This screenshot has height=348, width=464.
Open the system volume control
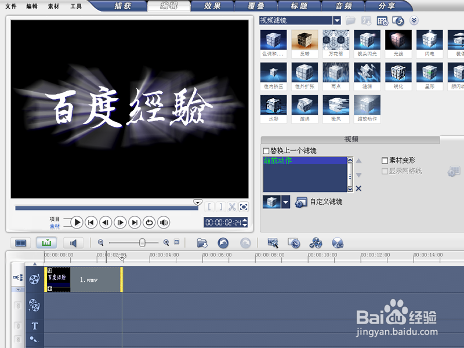(x=164, y=222)
